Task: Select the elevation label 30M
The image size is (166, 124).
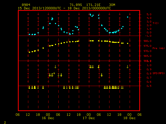Action: 112,5
